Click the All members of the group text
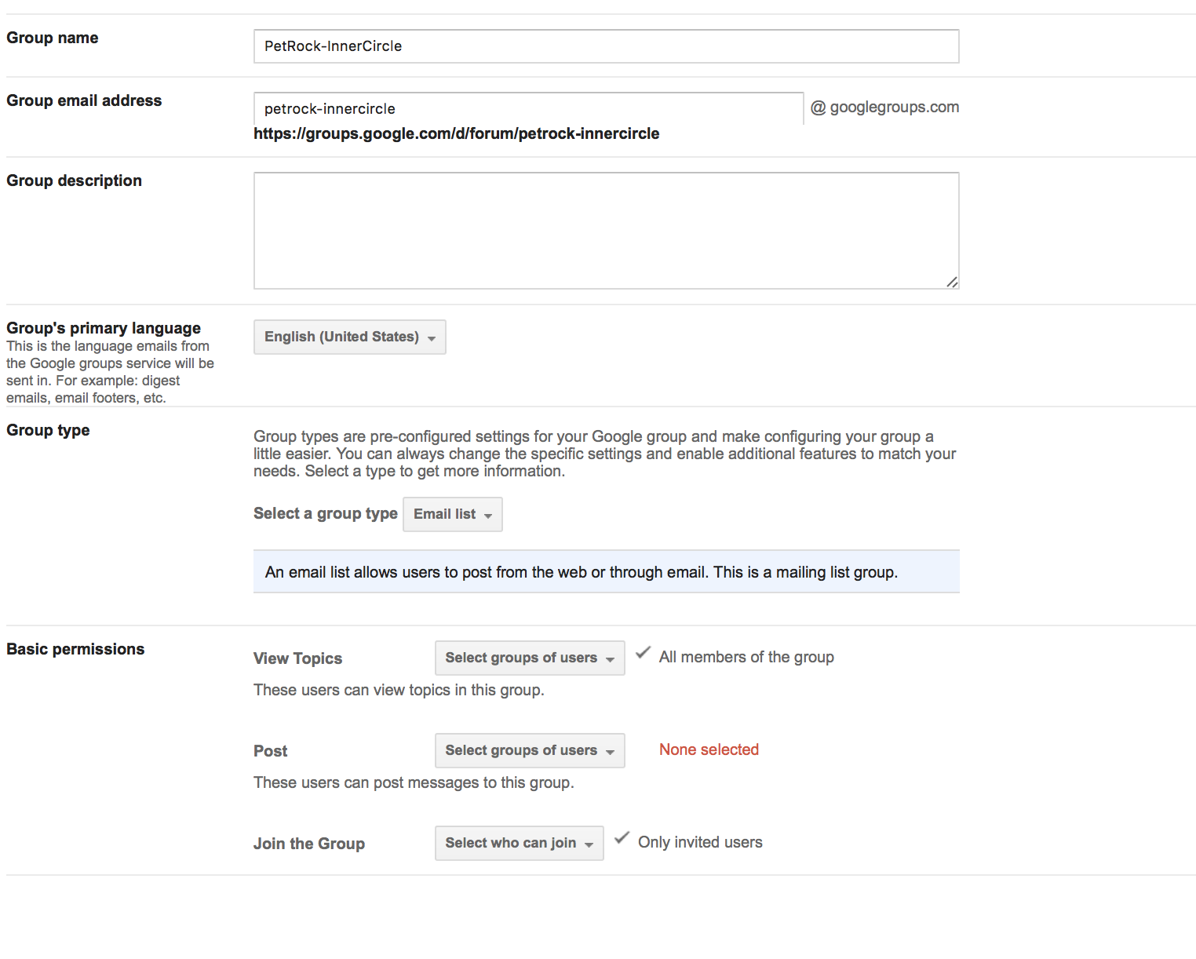The height and width of the screenshot is (959, 1196). pyautogui.click(x=746, y=657)
